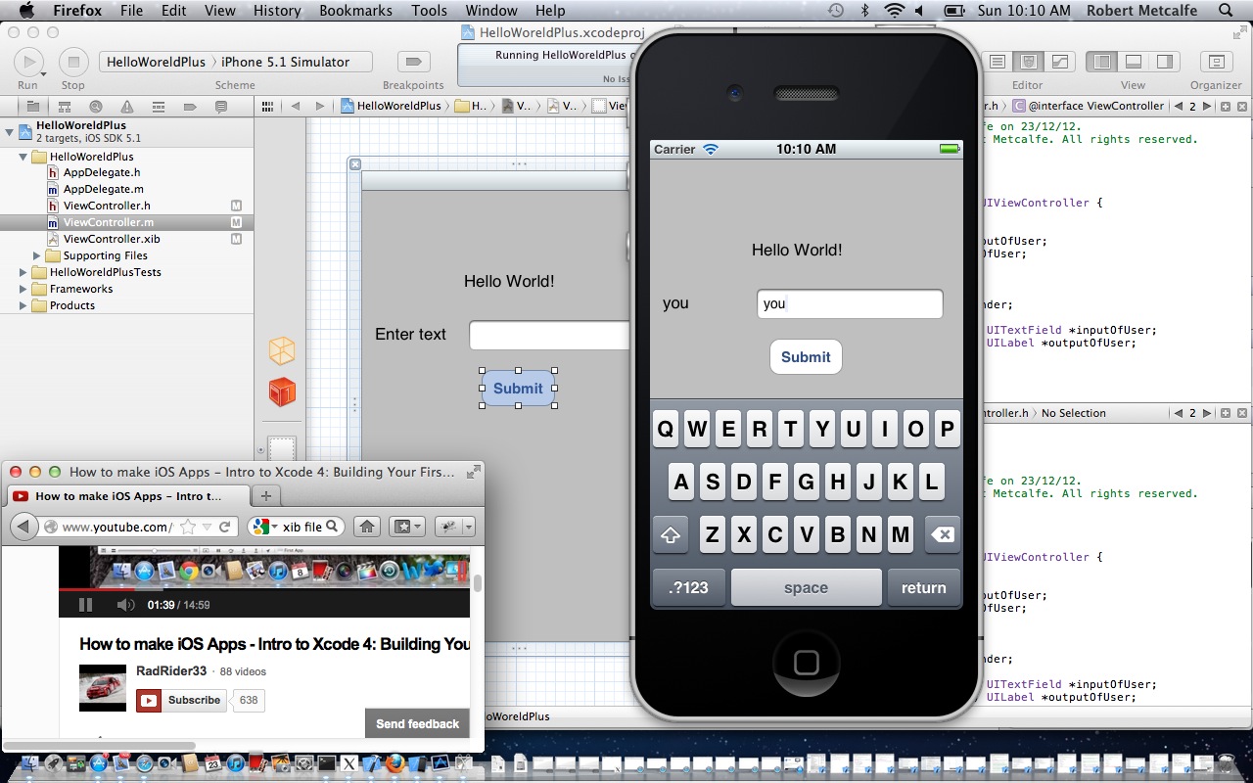Screen dimensions: 1253x783
Task: Open AppDelegate.m in the navigator
Action: pos(104,189)
